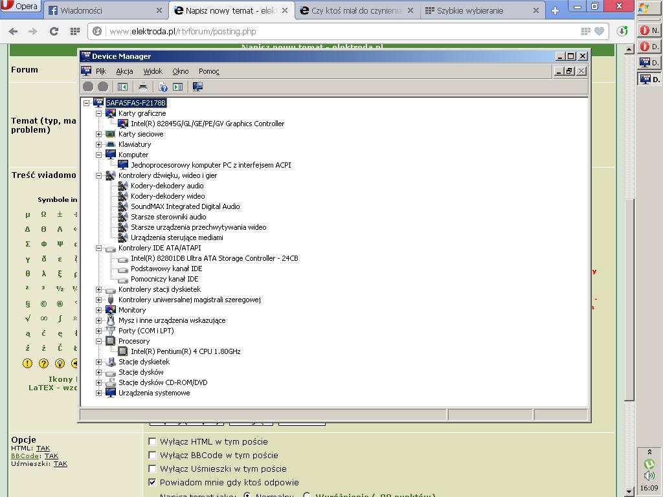This screenshot has width=663, height=497.
Task: Toggle the console tree pane icon
Action: tap(122, 87)
